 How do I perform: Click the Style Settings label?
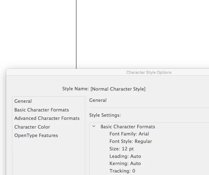coord(105,115)
